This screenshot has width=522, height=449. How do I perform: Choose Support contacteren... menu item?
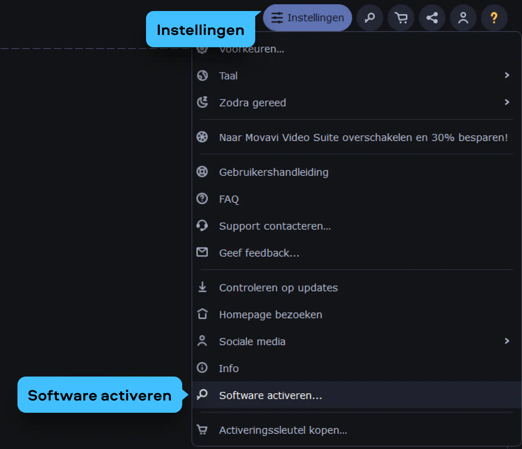click(356, 226)
